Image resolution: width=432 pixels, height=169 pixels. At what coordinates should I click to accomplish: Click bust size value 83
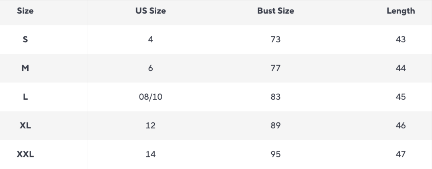pos(275,97)
